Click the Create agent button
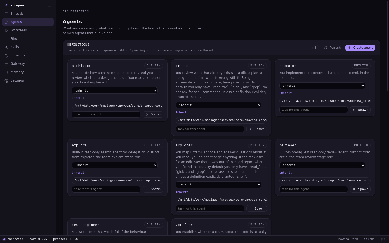 [x=360, y=48]
